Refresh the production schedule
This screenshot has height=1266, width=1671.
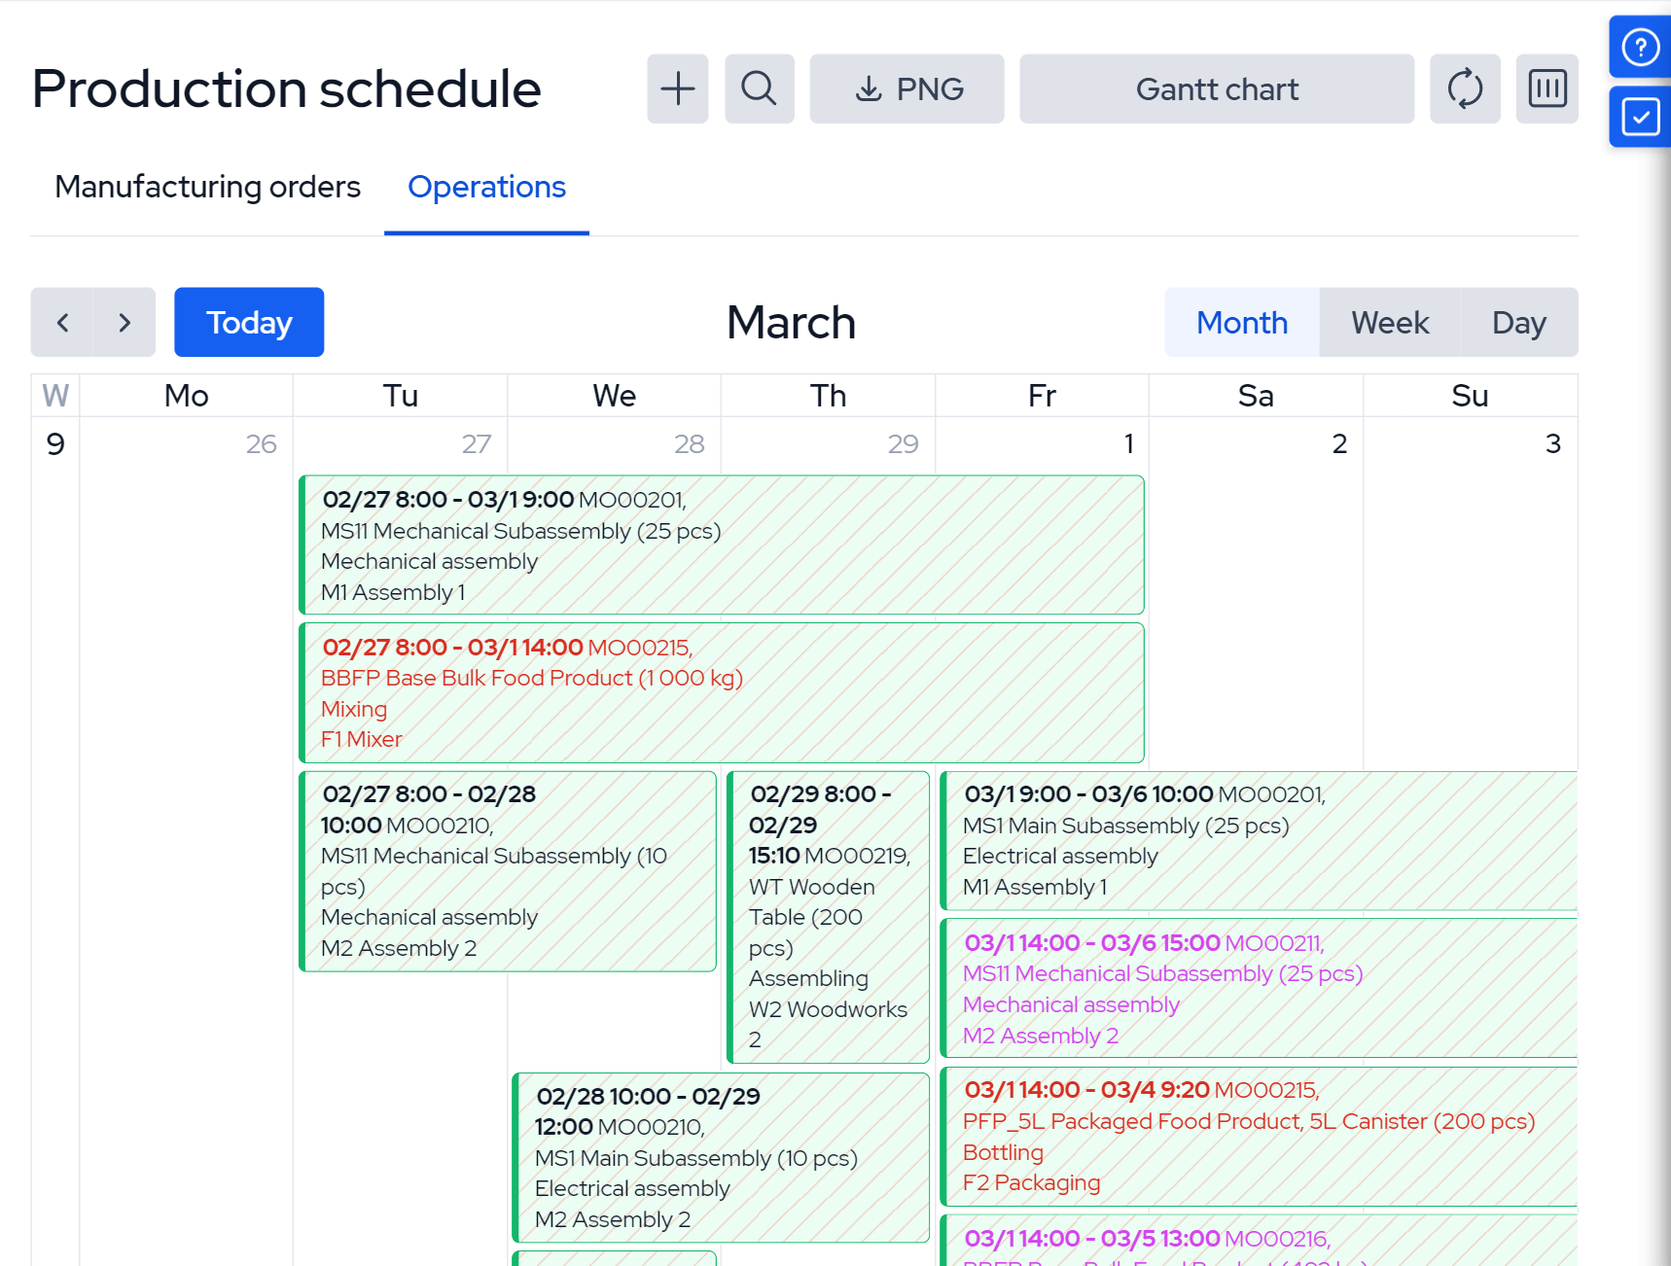click(1466, 88)
